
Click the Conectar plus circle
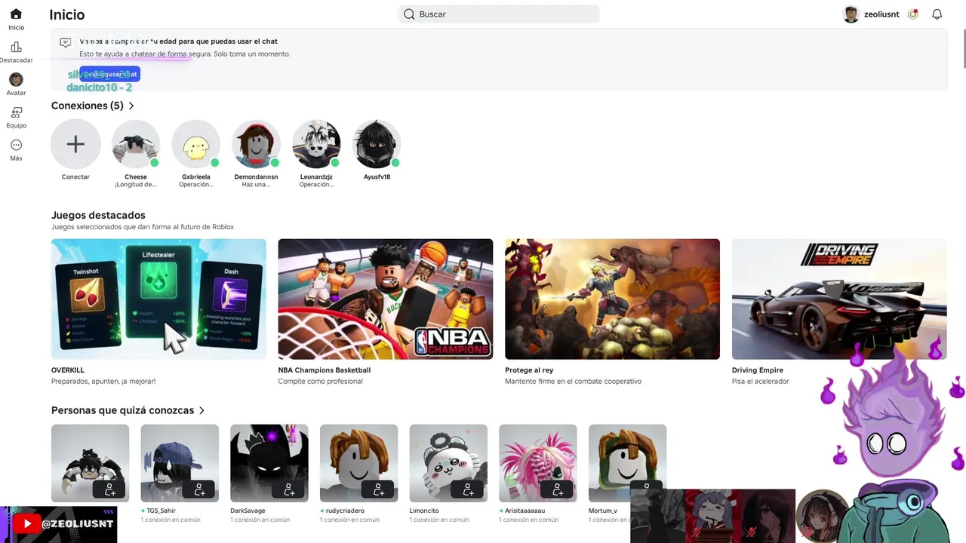coord(75,144)
